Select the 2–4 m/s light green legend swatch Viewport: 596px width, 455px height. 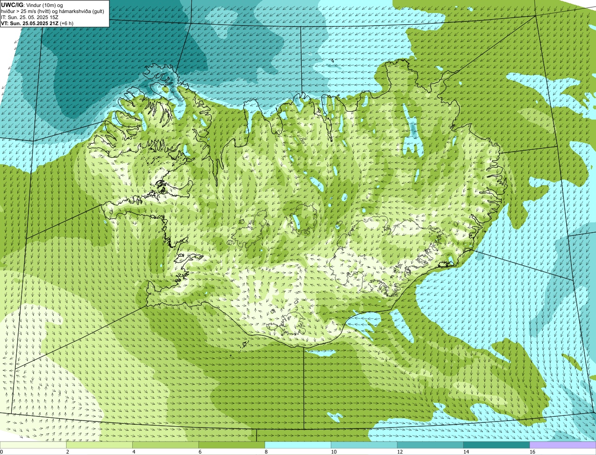(x=99, y=445)
